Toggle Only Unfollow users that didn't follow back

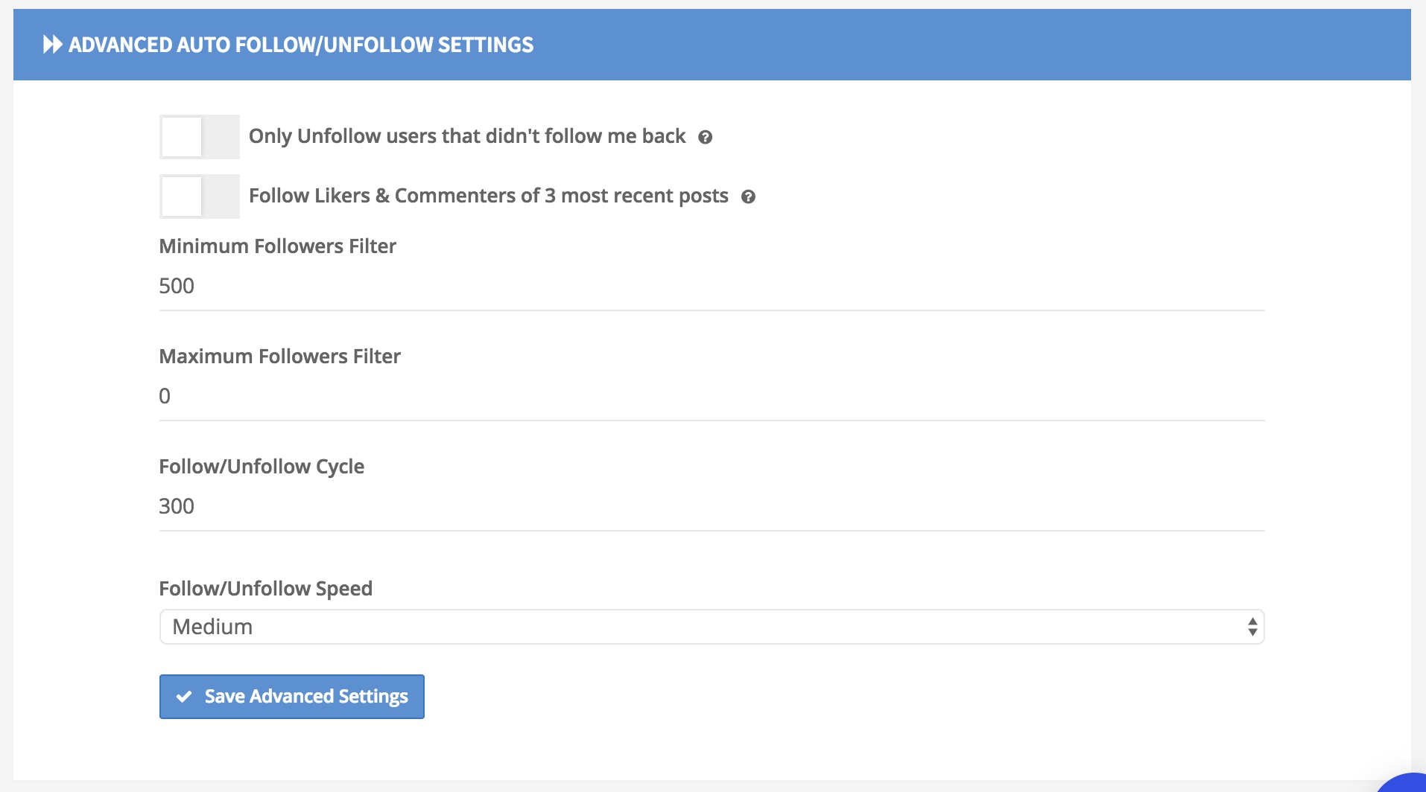(x=200, y=137)
